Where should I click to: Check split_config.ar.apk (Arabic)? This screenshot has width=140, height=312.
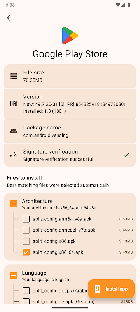point(26,291)
